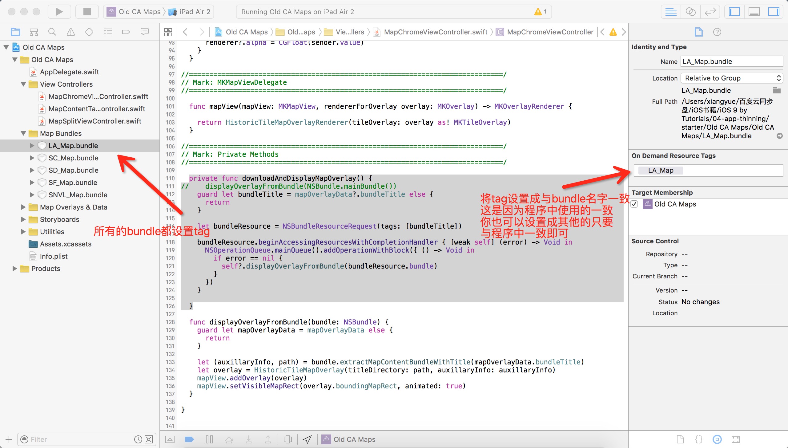Open Info.plist in navigator
This screenshot has height=448, width=788.
[54, 257]
